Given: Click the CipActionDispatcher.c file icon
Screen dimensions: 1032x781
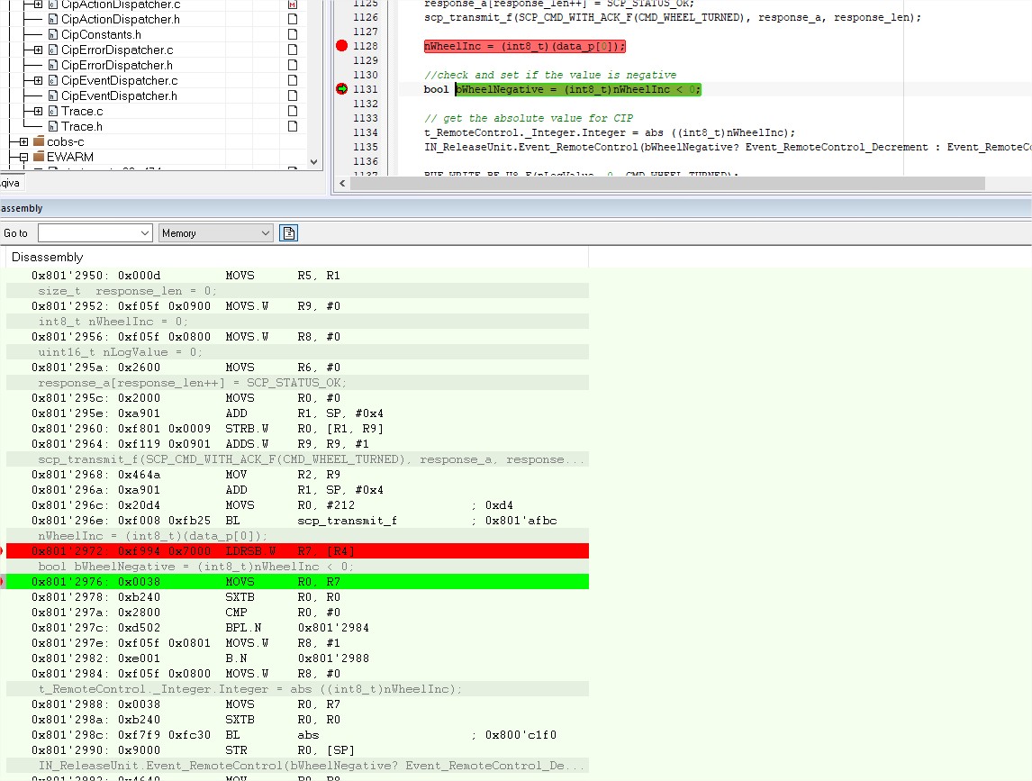Looking at the screenshot, I should click(53, 4).
